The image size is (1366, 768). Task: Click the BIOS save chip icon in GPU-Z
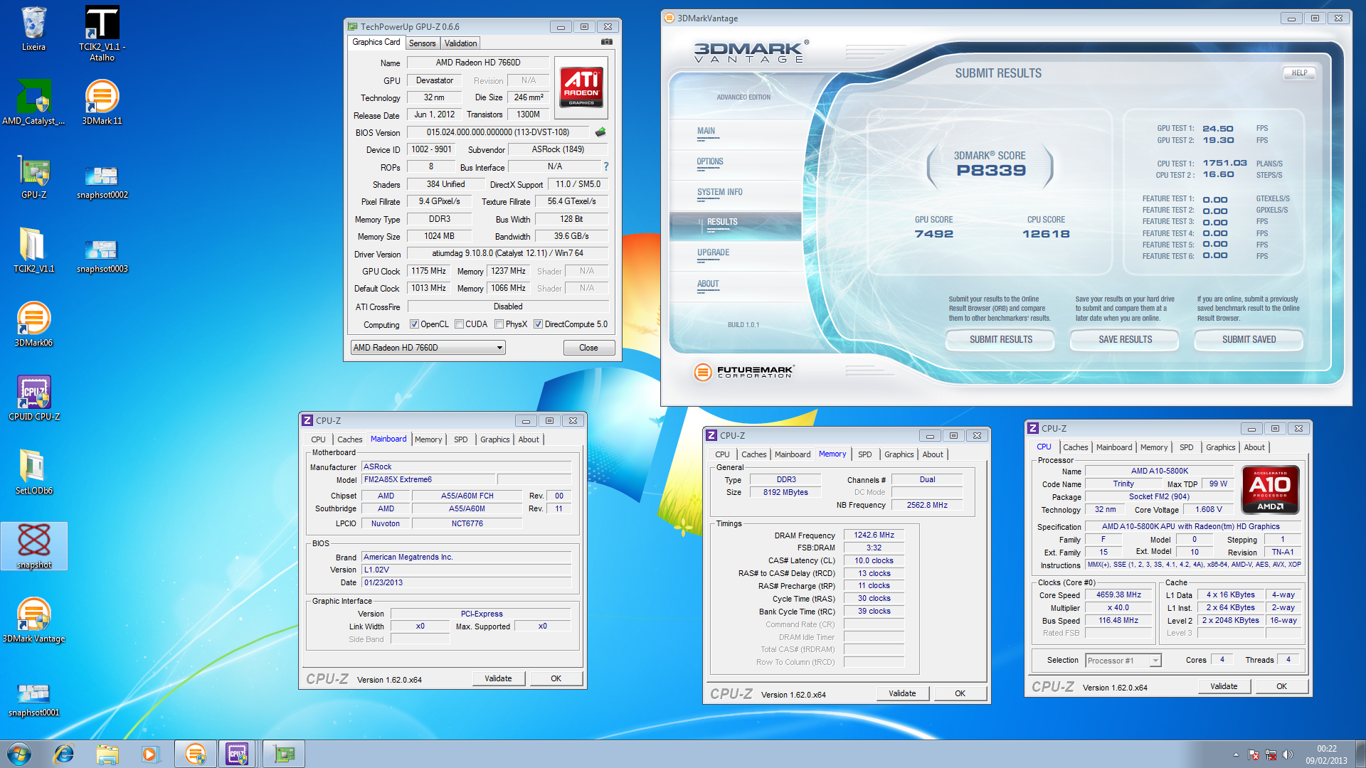pyautogui.click(x=600, y=132)
